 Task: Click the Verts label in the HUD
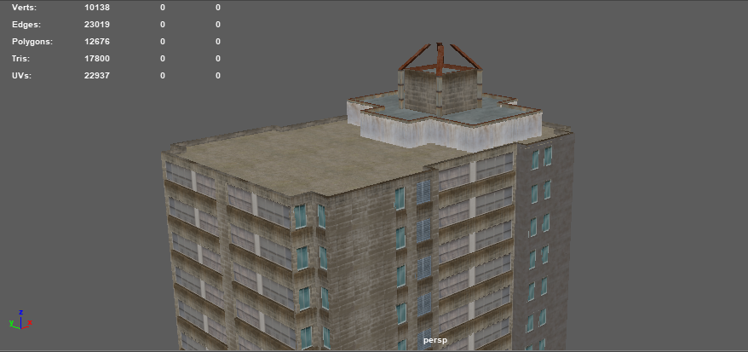coord(23,8)
